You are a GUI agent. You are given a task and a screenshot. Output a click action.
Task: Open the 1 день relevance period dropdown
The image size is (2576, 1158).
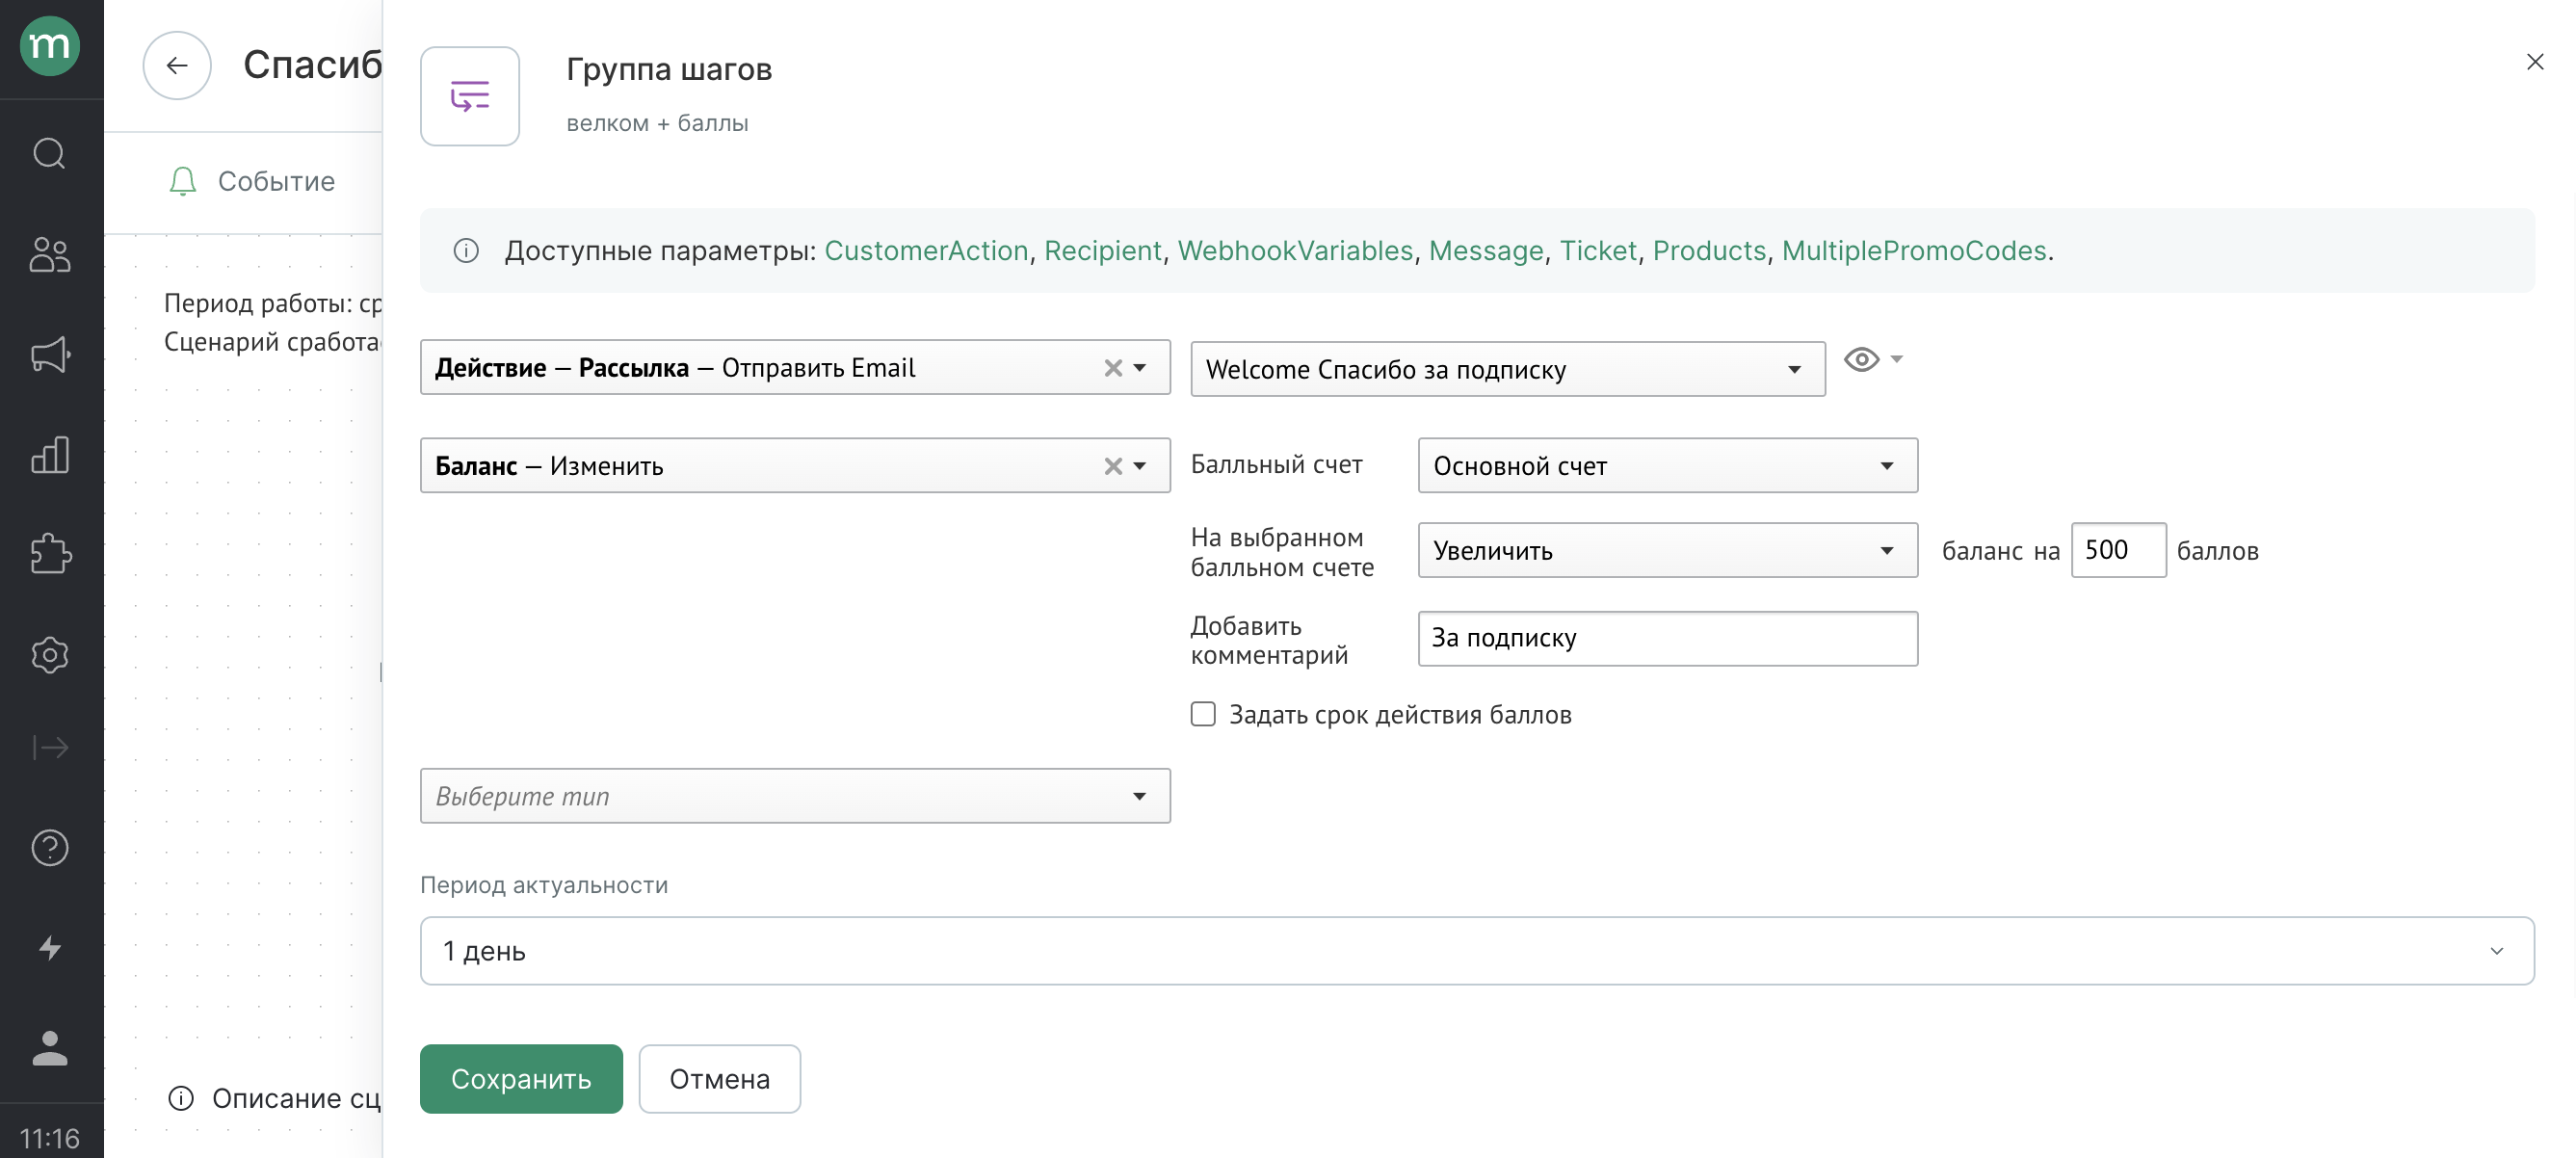pos(1477,951)
